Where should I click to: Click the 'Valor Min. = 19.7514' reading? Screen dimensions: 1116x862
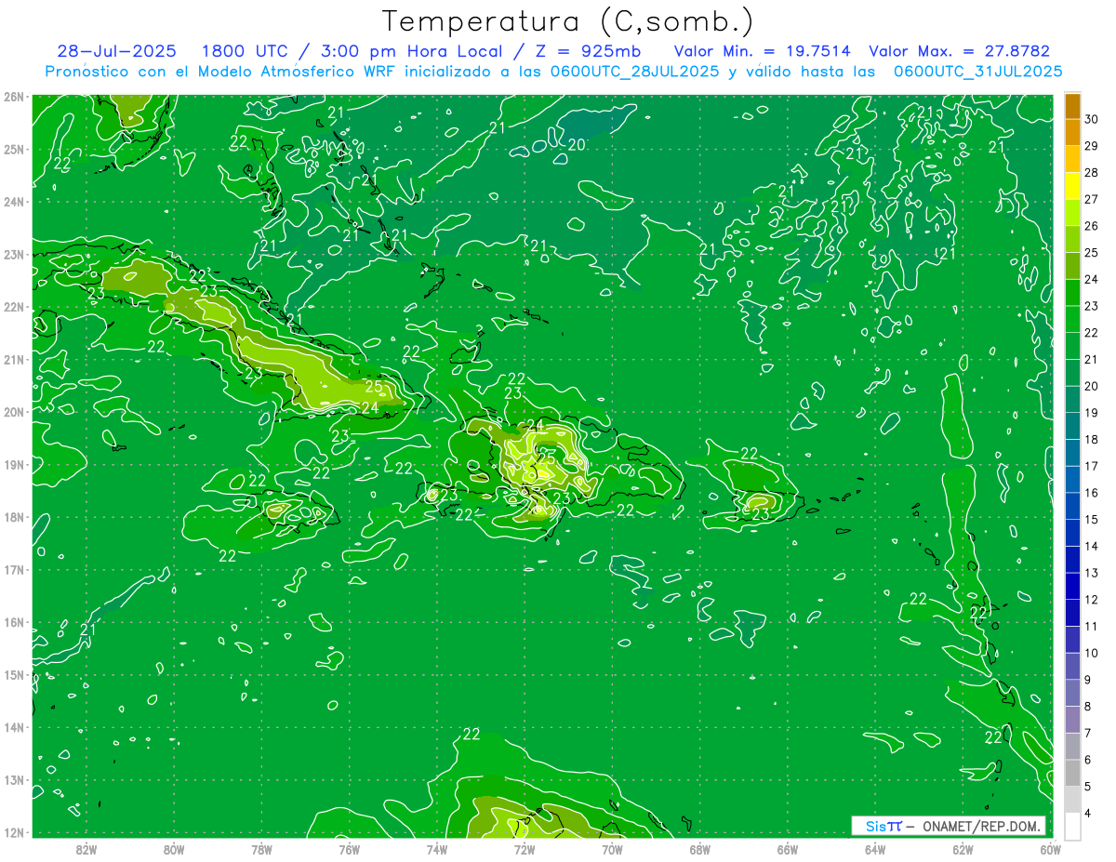point(762,51)
